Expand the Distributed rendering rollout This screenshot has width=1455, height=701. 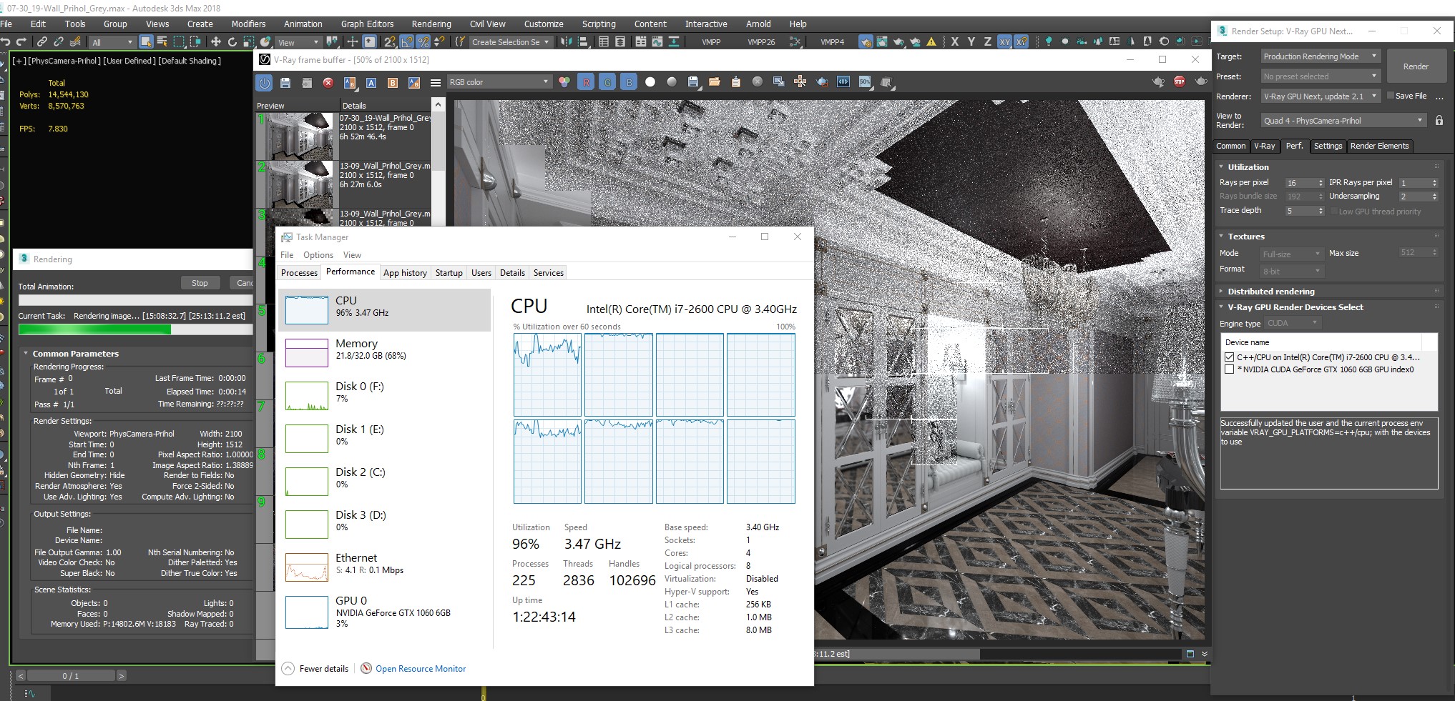pos(1270,292)
